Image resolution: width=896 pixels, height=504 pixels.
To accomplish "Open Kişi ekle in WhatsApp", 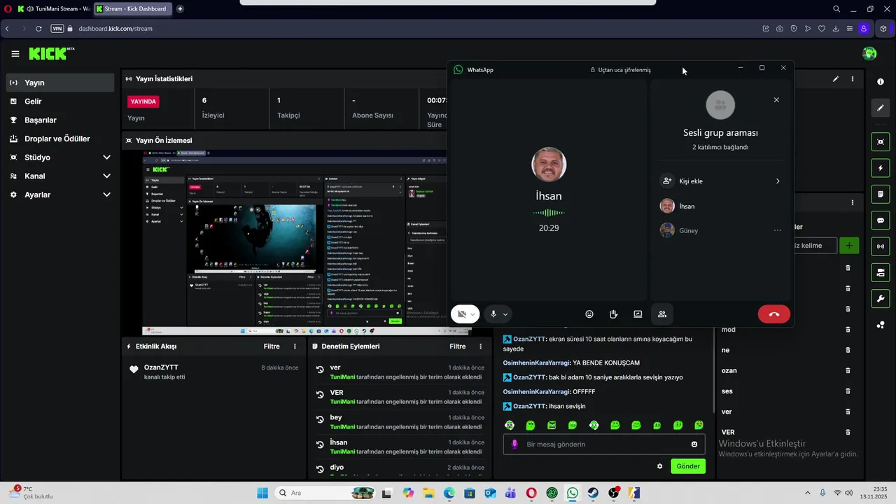I will (721, 181).
